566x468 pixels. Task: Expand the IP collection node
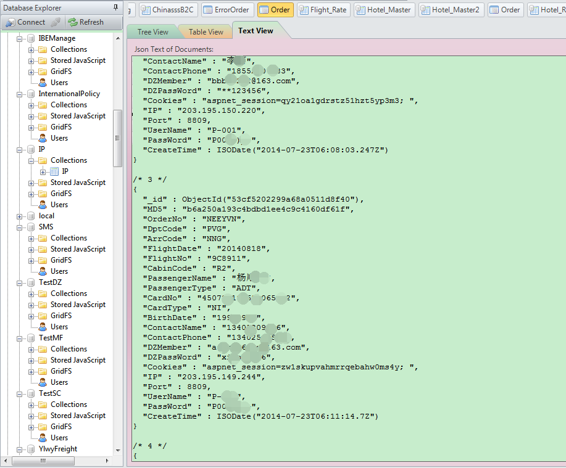(x=43, y=172)
